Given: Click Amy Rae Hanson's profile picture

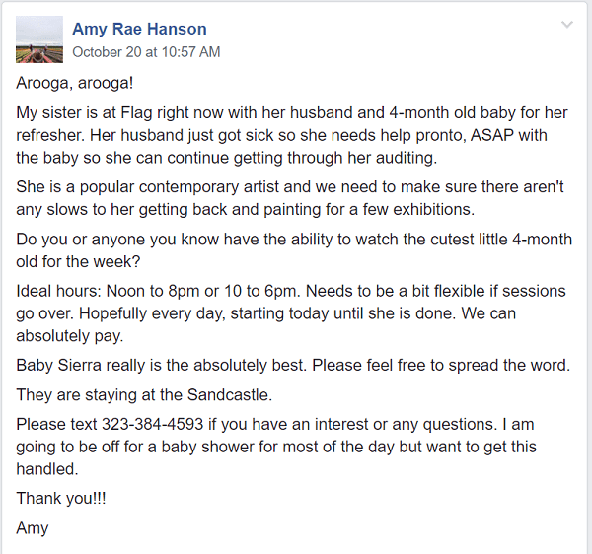Looking at the screenshot, I should pos(39,39).
